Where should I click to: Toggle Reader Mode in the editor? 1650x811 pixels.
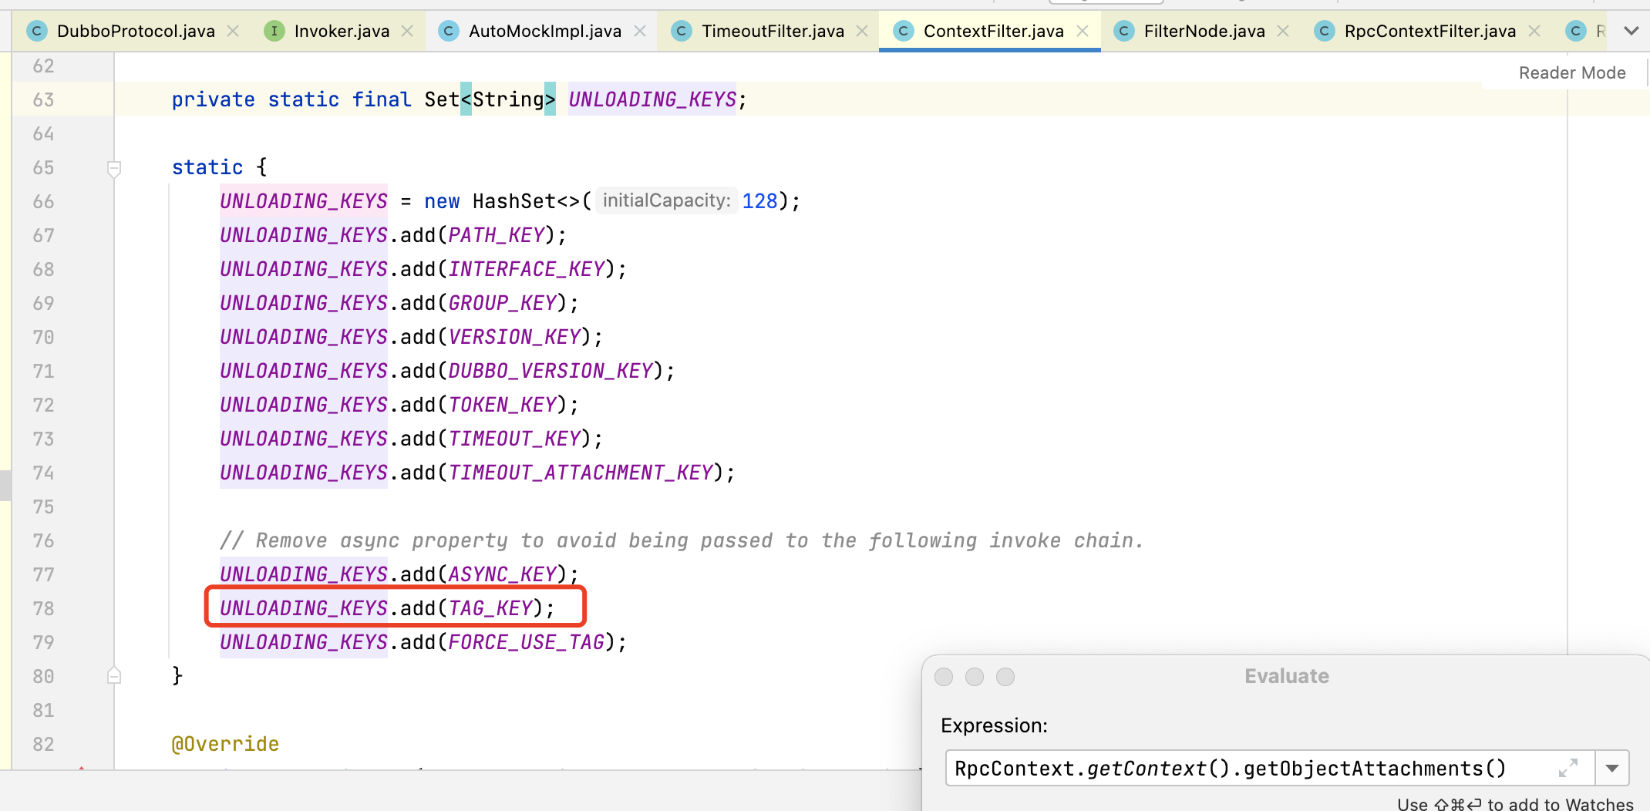point(1572,72)
